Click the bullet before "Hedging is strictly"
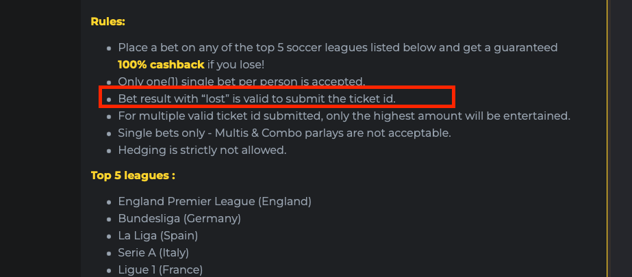632x277 pixels. (x=108, y=150)
